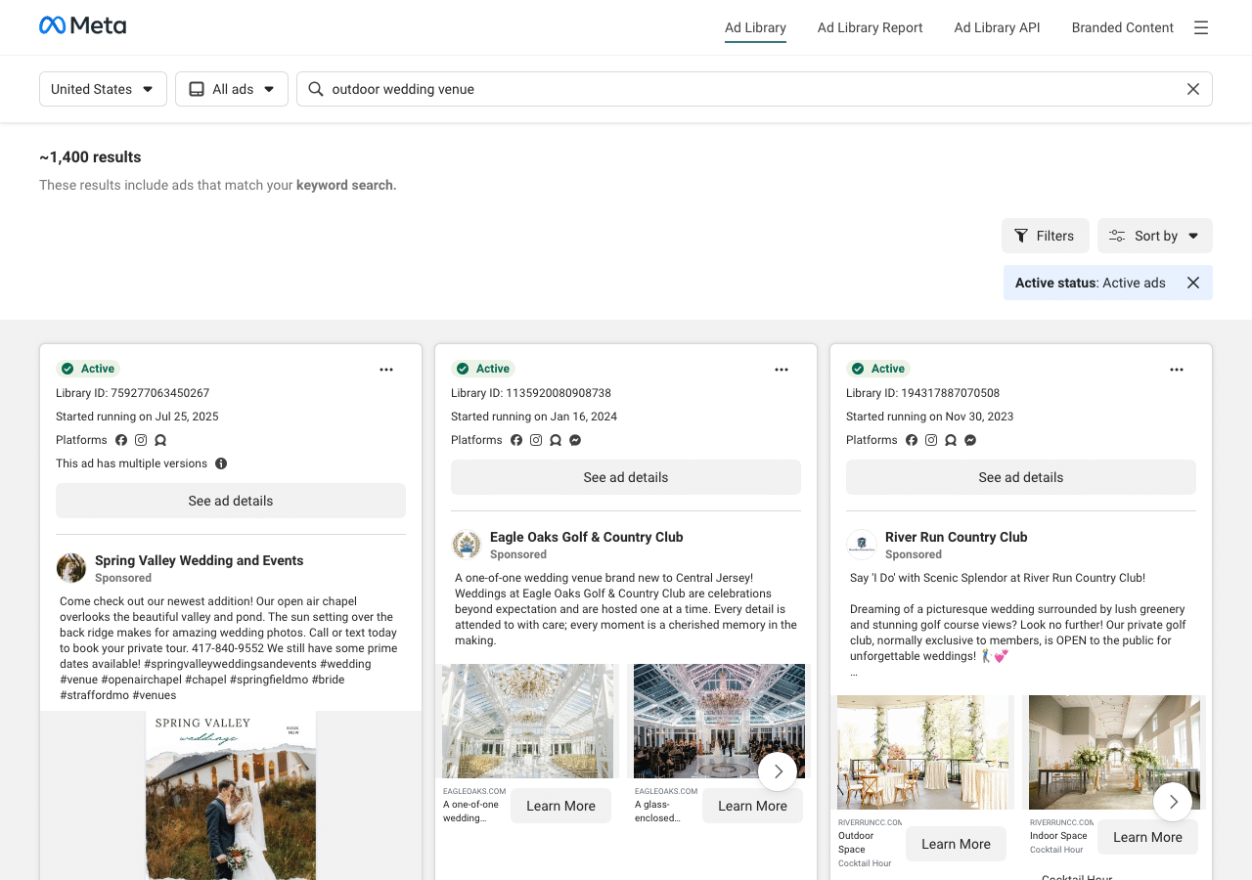Click the ~1,400 results heading

tap(90, 157)
